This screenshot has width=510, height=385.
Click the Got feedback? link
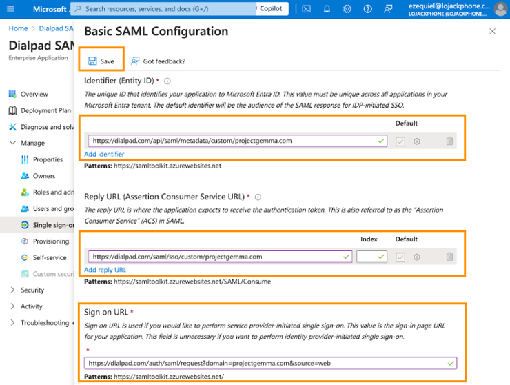pos(158,61)
